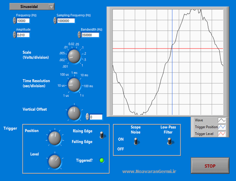Image resolution: width=236 pixels, height=181 pixels.
Task: Select the .001 mark on Scale knob
Action: (65, 67)
